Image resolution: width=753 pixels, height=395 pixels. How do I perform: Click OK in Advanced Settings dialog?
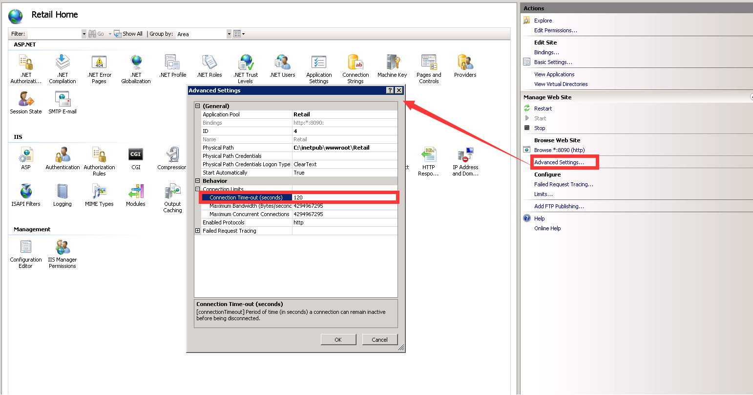pos(338,339)
